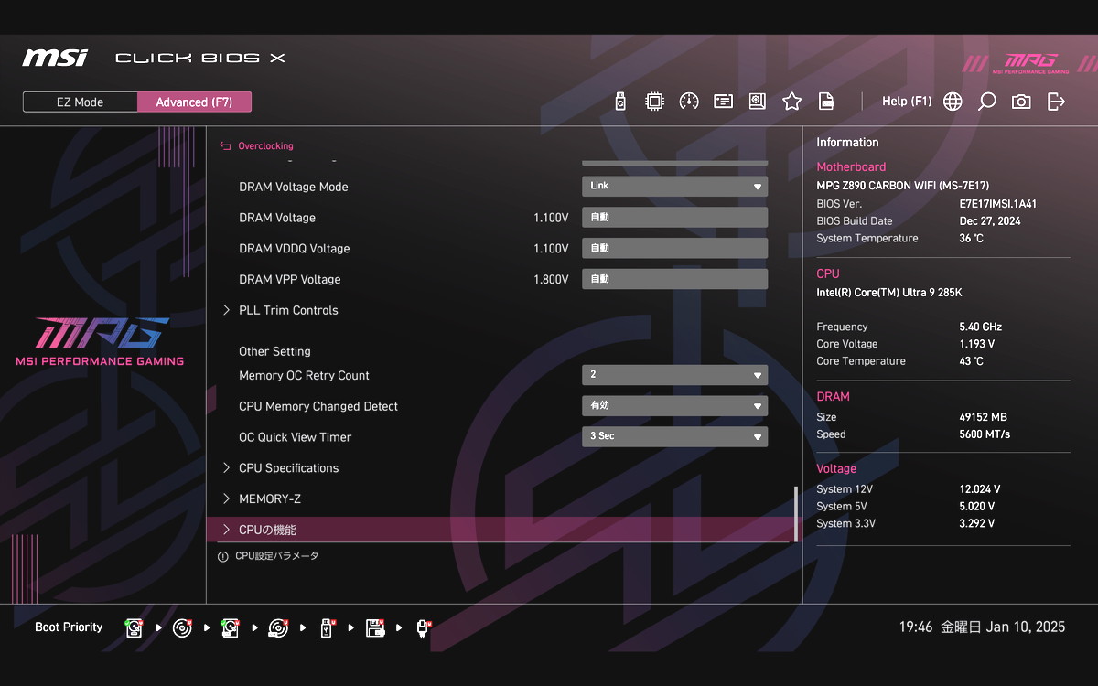Image resolution: width=1098 pixels, height=686 pixels.
Task: Take a screenshot with the camera icon
Action: tap(1021, 102)
